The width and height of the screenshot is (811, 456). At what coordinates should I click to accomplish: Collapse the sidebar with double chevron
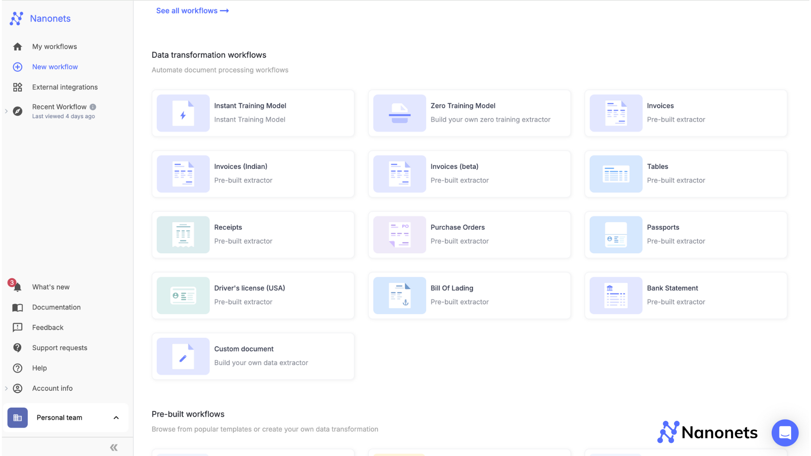pos(114,447)
